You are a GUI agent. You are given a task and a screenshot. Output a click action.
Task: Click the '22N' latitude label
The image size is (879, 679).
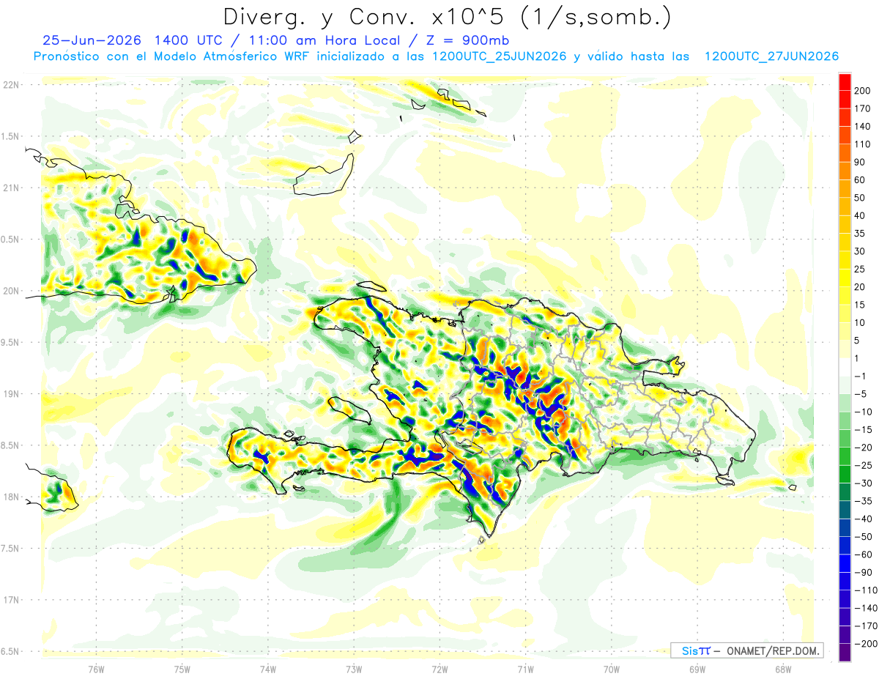click(x=12, y=85)
